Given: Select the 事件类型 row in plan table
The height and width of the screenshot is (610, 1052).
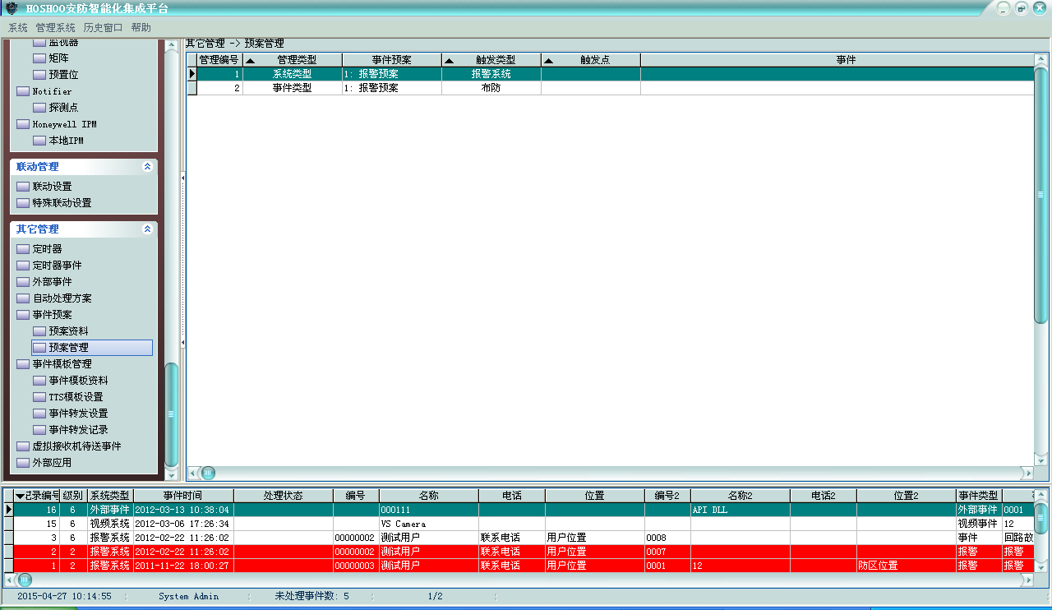Looking at the screenshot, I should [292, 88].
